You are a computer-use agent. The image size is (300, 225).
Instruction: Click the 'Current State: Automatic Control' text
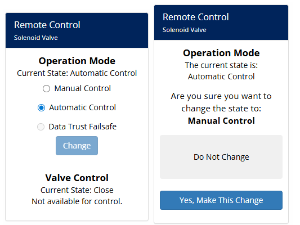(77, 73)
